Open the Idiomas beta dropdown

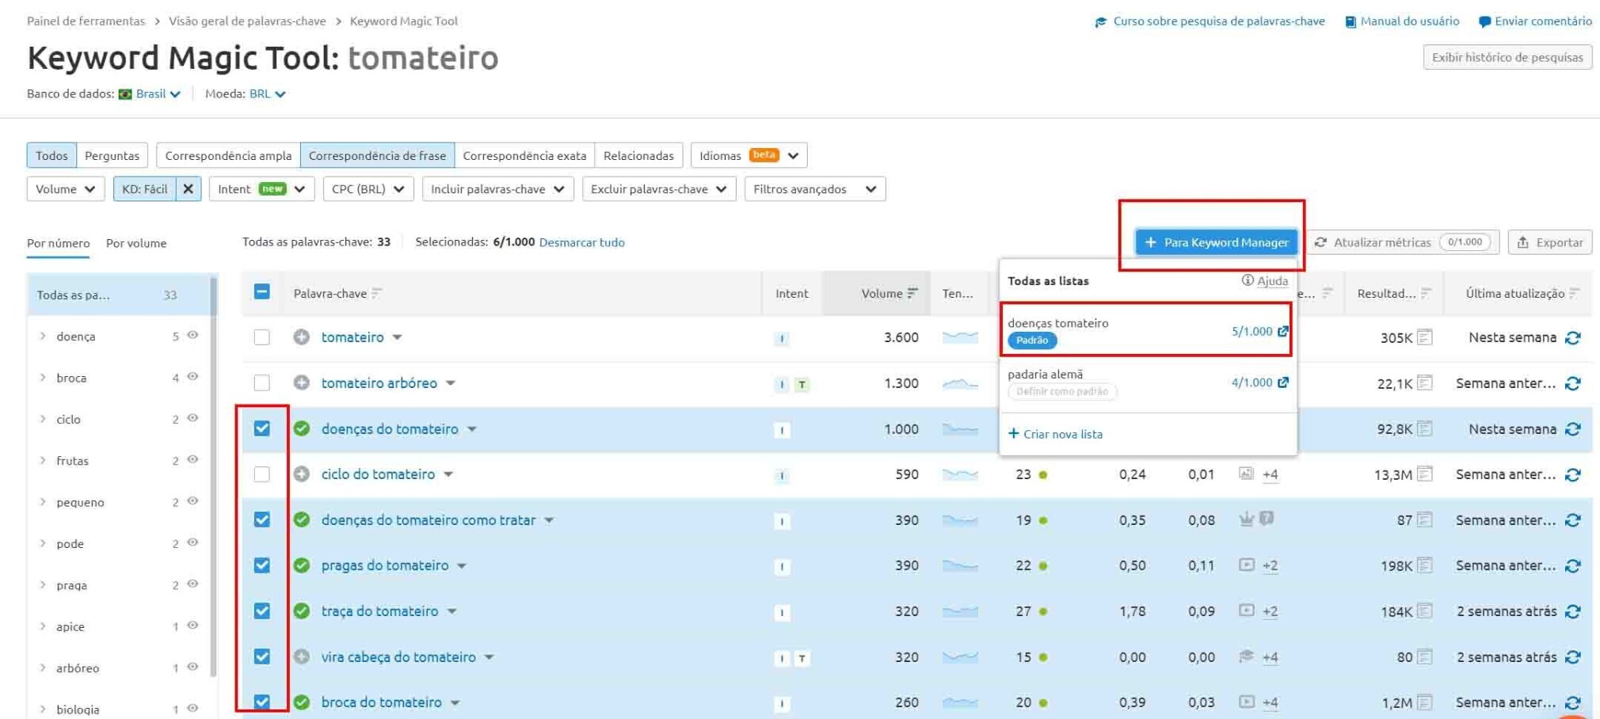click(x=749, y=156)
